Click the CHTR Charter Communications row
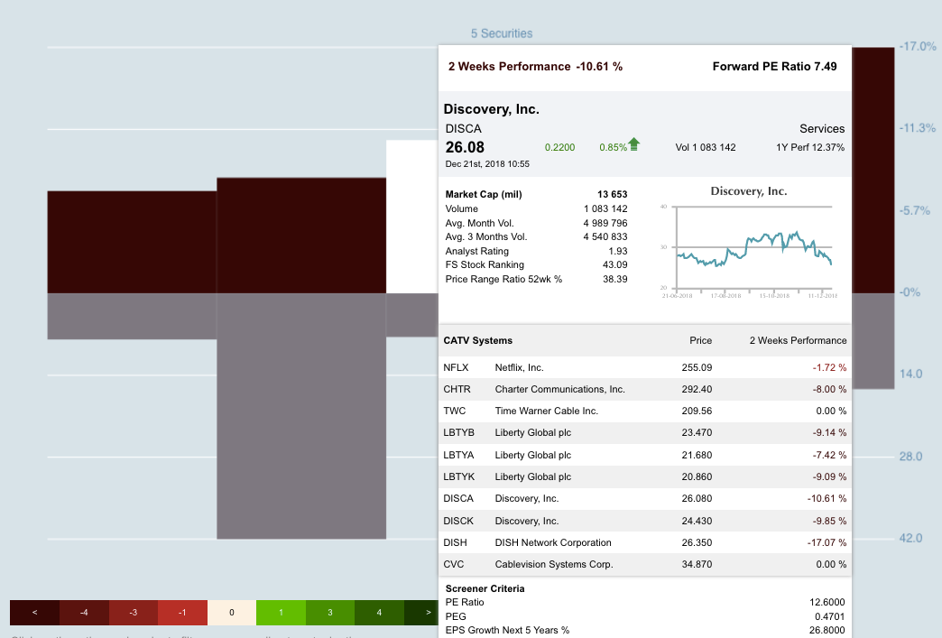Viewport: 942px width, 638px height. pyautogui.click(x=644, y=389)
